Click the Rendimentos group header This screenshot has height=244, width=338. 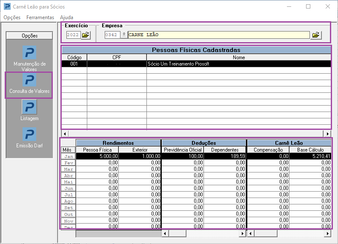point(118,143)
